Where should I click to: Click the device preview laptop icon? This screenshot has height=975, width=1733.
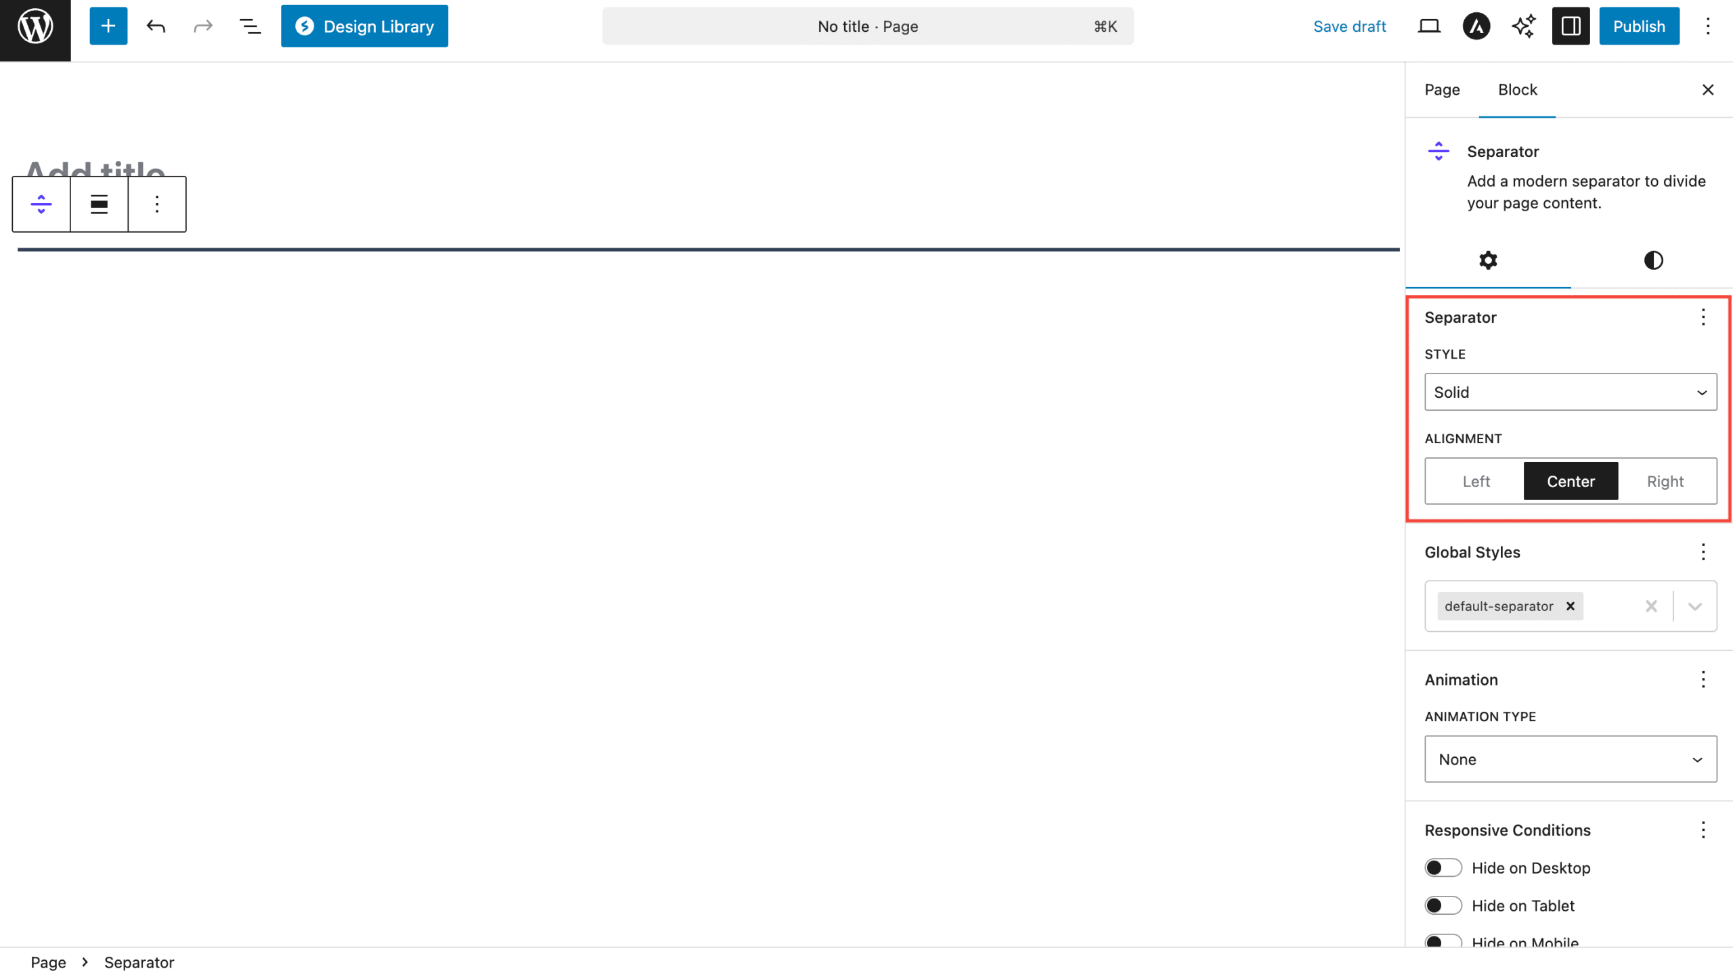[x=1428, y=26]
